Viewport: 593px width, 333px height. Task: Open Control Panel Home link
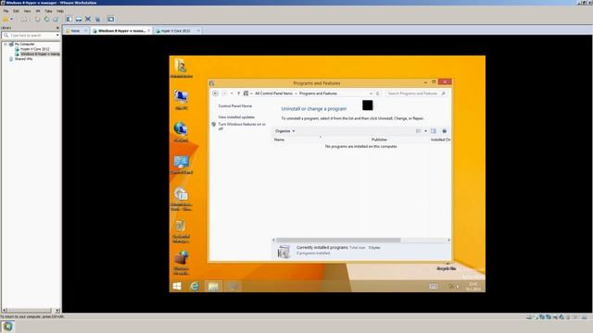coord(234,106)
